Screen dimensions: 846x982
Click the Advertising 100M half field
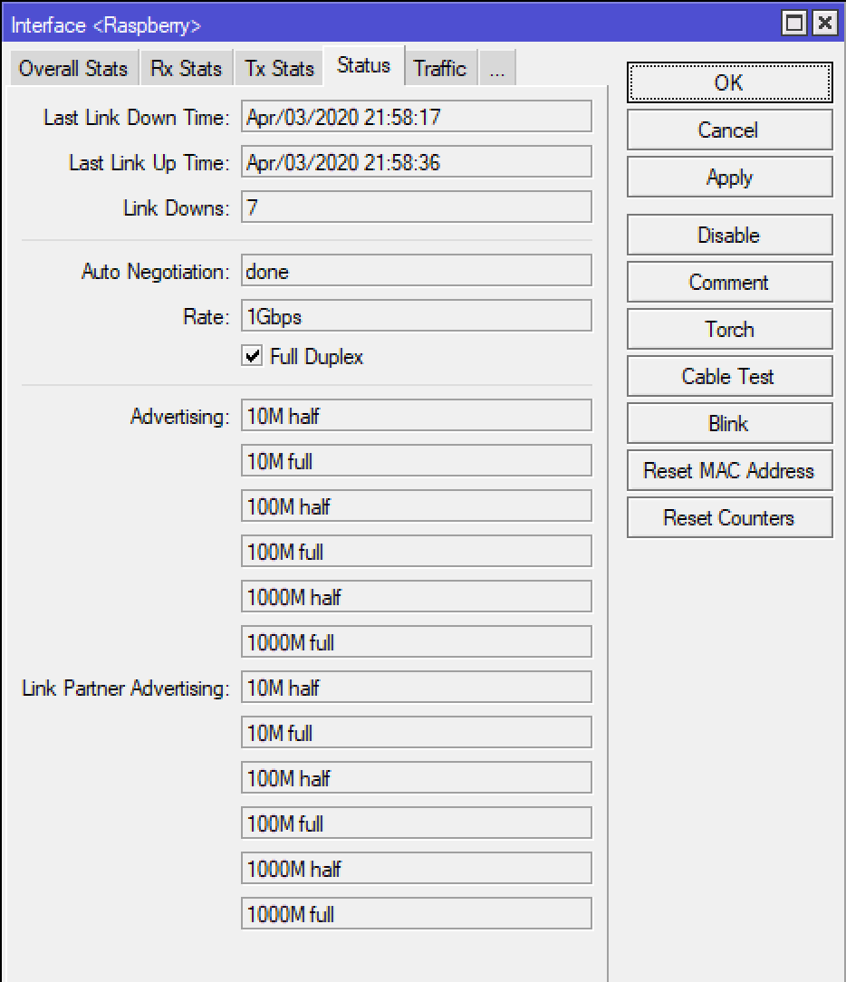click(x=417, y=506)
